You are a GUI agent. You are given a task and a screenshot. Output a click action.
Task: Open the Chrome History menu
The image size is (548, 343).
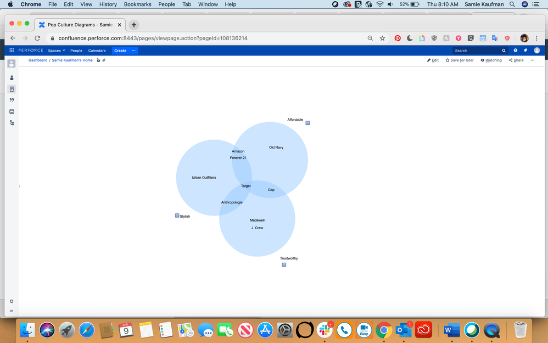pyautogui.click(x=108, y=4)
